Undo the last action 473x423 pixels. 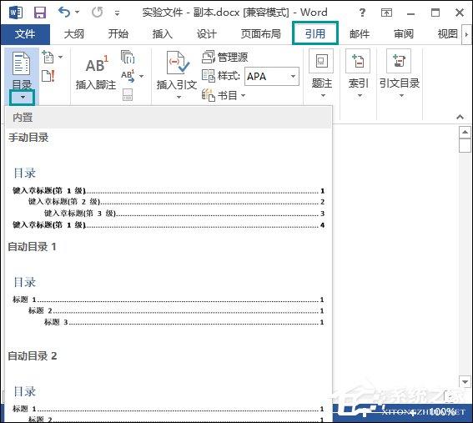click(x=64, y=13)
